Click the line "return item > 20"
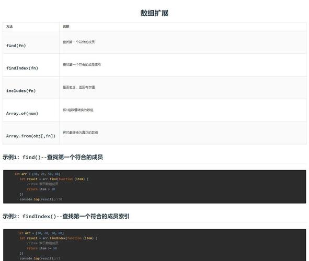The height and width of the screenshot is (261, 309). 41,189
